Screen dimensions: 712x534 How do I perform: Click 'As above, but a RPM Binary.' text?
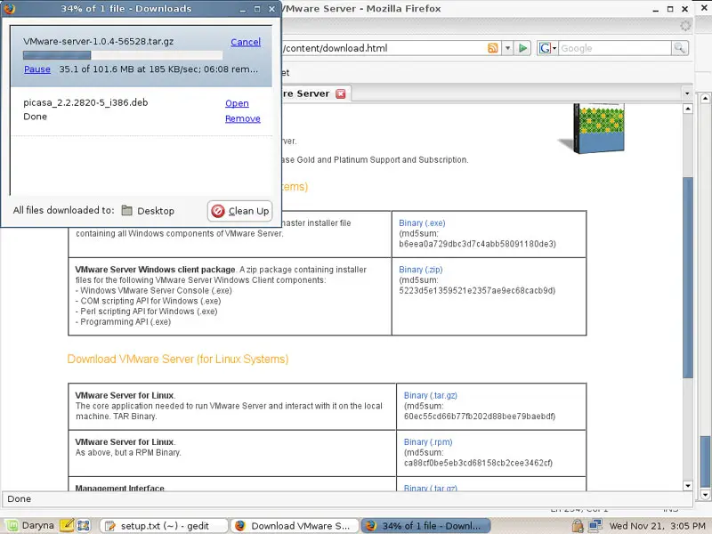coord(128,453)
